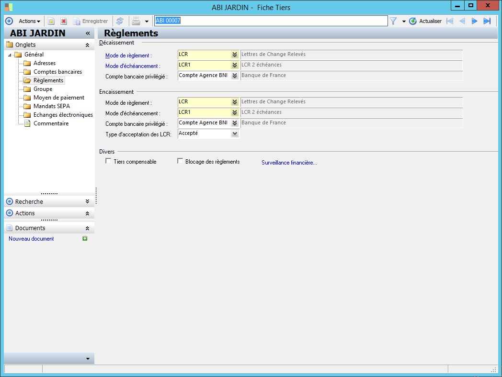502x377 pixels.
Task: Open the Groupe tab
Action: coord(43,89)
